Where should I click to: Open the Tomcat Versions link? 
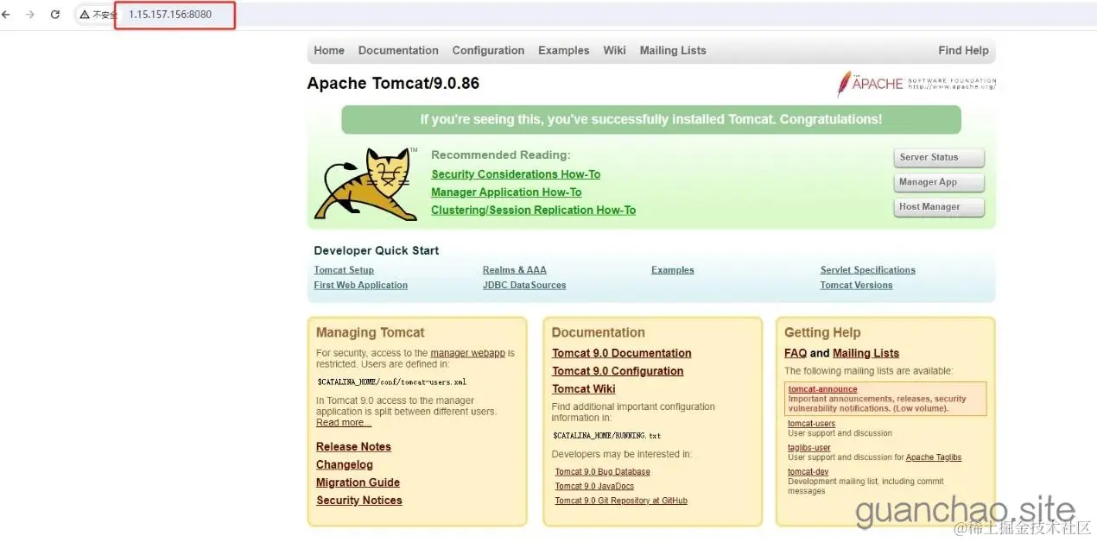[x=857, y=286]
